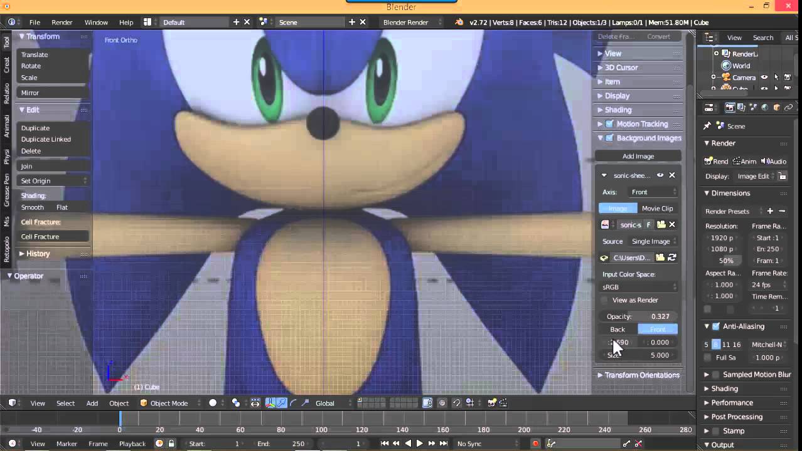Viewport: 802px width, 451px height.
Task: Open the Window menu
Action: coord(96,22)
